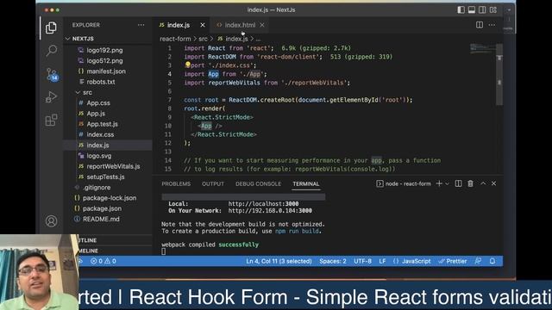Click src breadcrumb segment

tap(204, 39)
